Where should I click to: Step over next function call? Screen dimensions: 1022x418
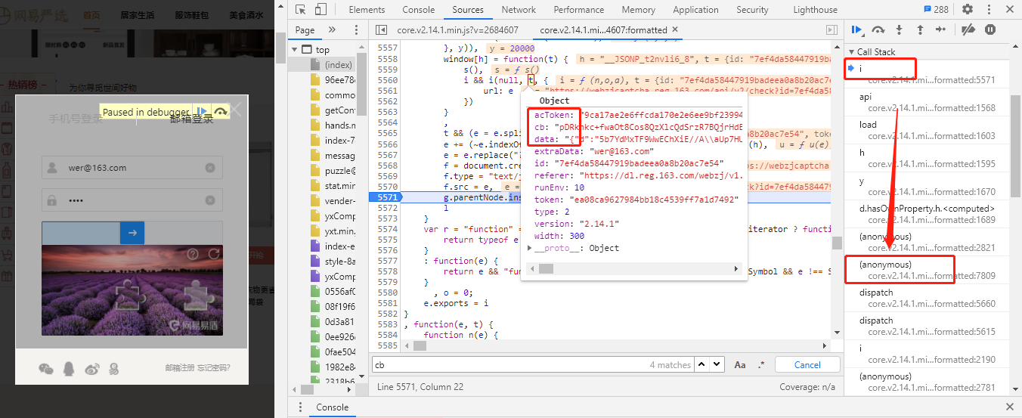point(878,29)
